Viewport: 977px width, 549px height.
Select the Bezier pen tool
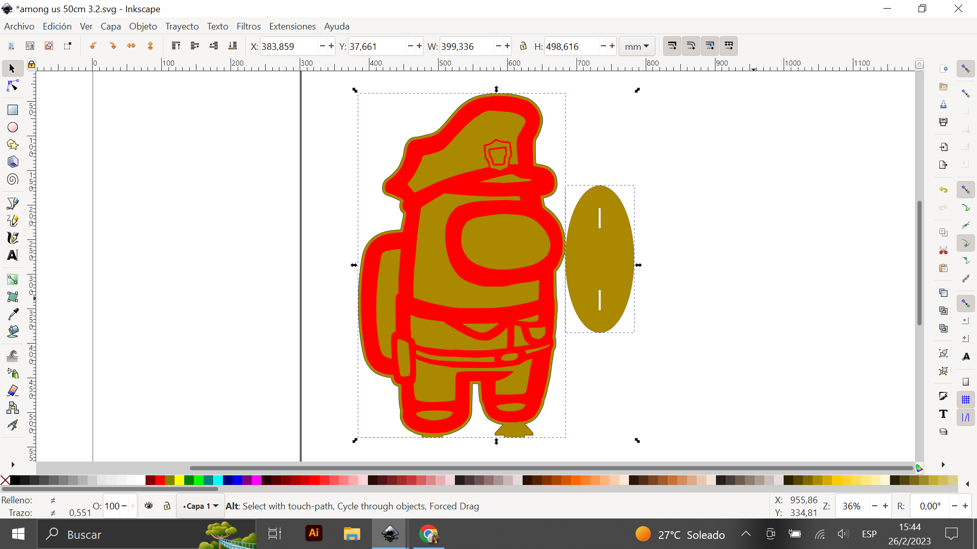13,203
